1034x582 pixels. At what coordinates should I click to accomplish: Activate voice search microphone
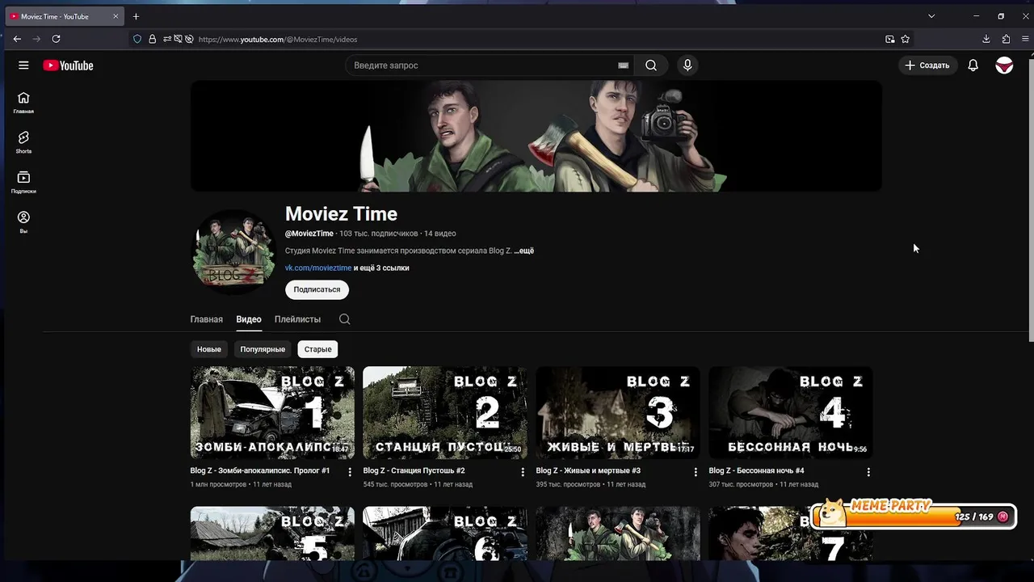tap(687, 65)
